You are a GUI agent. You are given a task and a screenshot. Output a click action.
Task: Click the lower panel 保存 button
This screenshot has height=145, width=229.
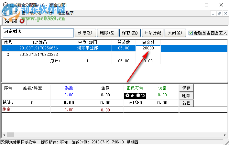(186, 88)
